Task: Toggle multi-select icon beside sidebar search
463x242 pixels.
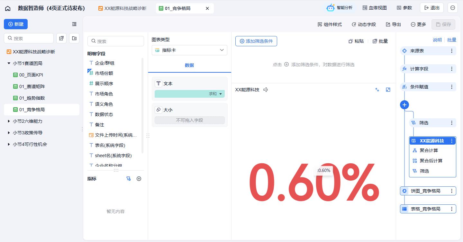Action: (x=61, y=38)
